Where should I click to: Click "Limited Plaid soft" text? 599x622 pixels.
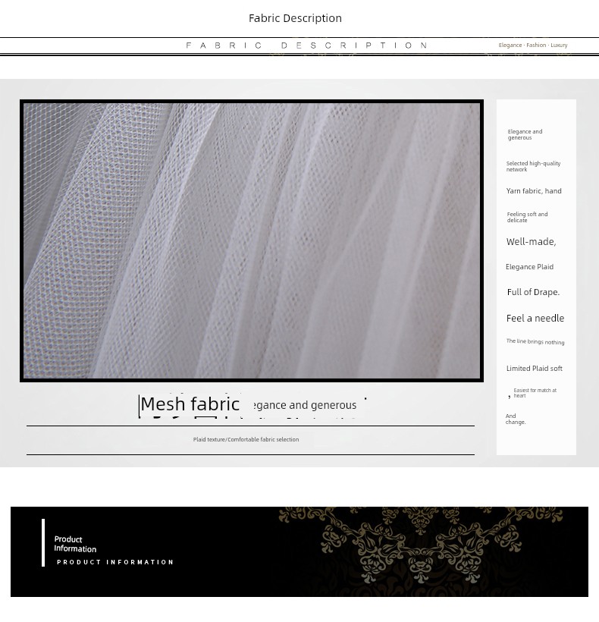(x=534, y=369)
